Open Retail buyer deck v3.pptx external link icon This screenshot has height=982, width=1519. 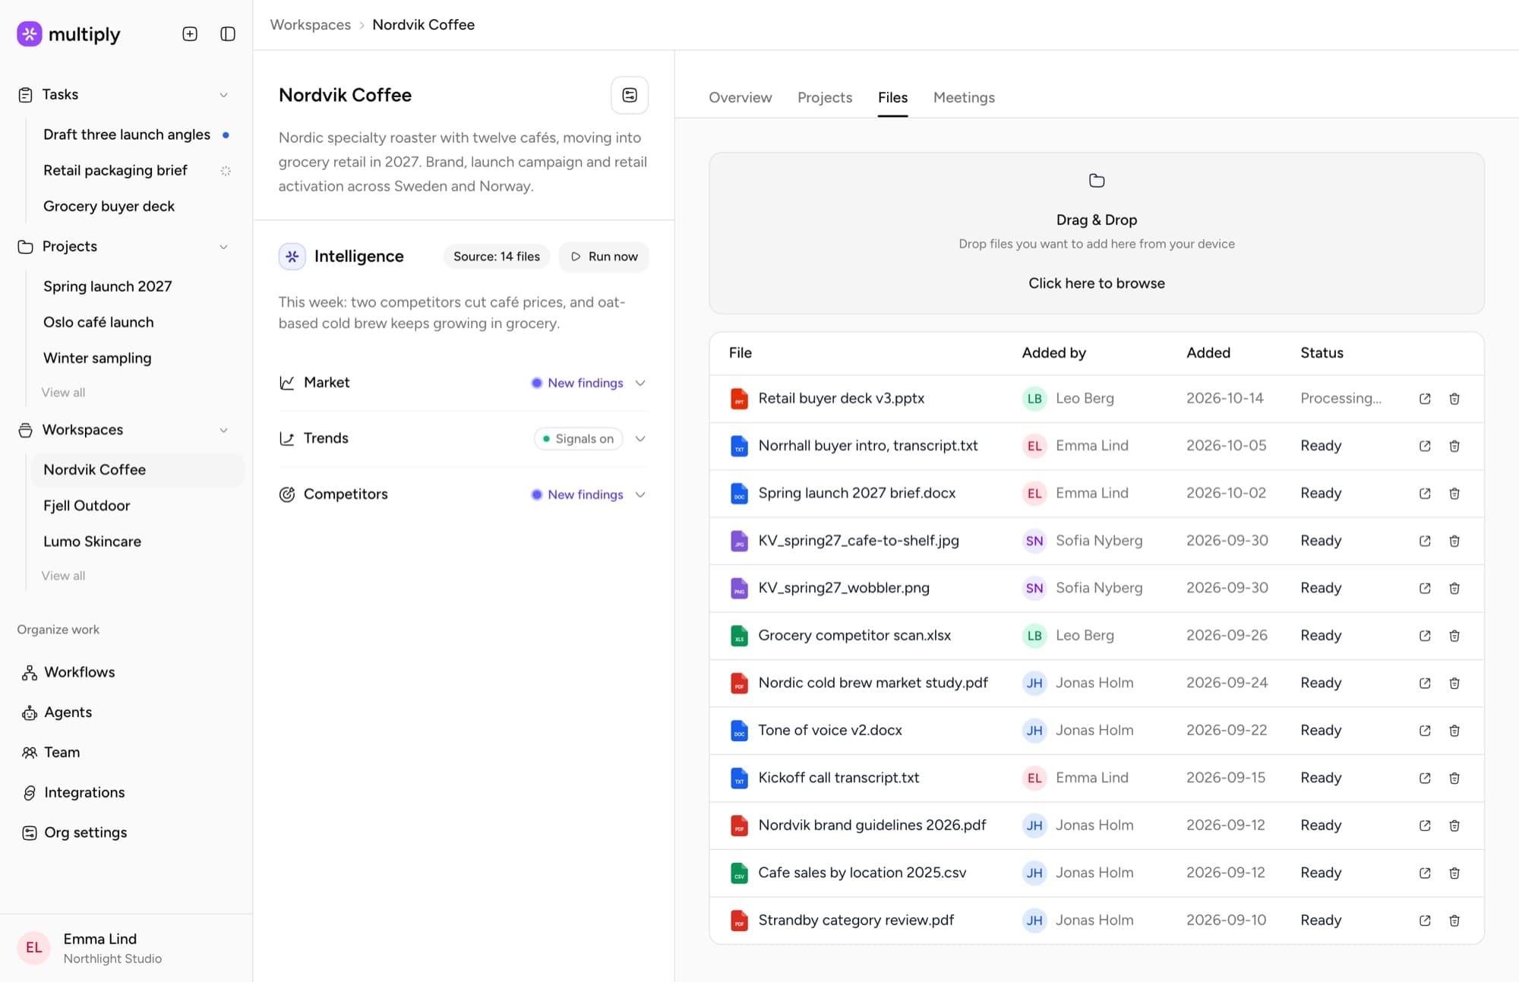[x=1425, y=399]
